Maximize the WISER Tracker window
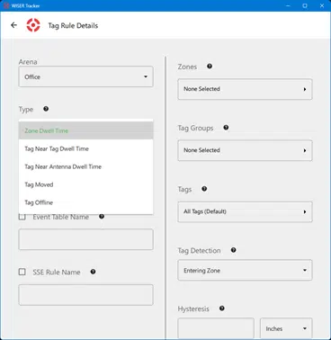The width and height of the screenshot is (331, 340). (x=305, y=5)
